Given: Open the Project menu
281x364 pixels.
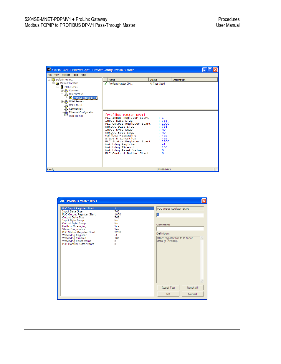Looking at the screenshot, I should [x=66, y=75].
